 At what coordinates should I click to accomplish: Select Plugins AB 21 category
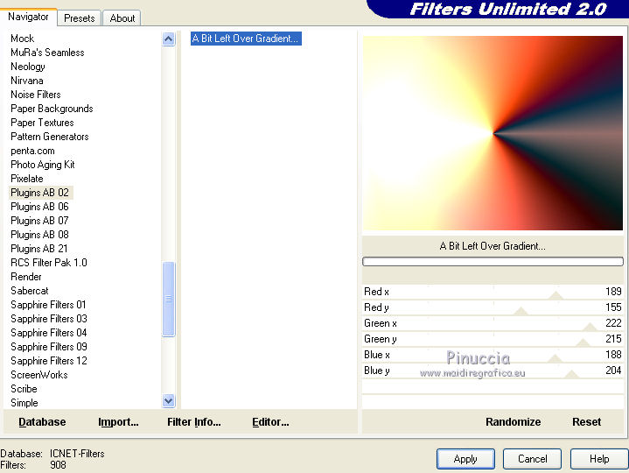(38, 249)
